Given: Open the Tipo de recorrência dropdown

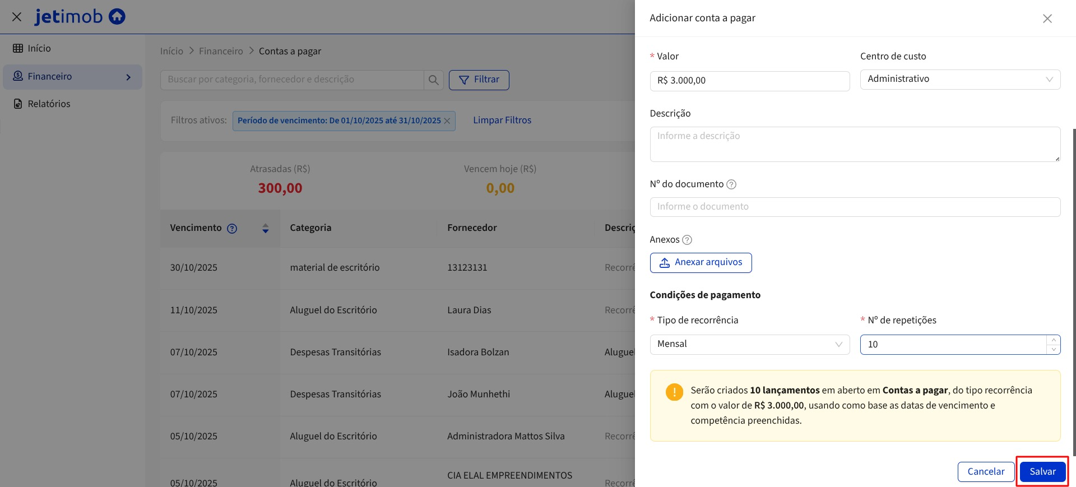Looking at the screenshot, I should [x=749, y=344].
